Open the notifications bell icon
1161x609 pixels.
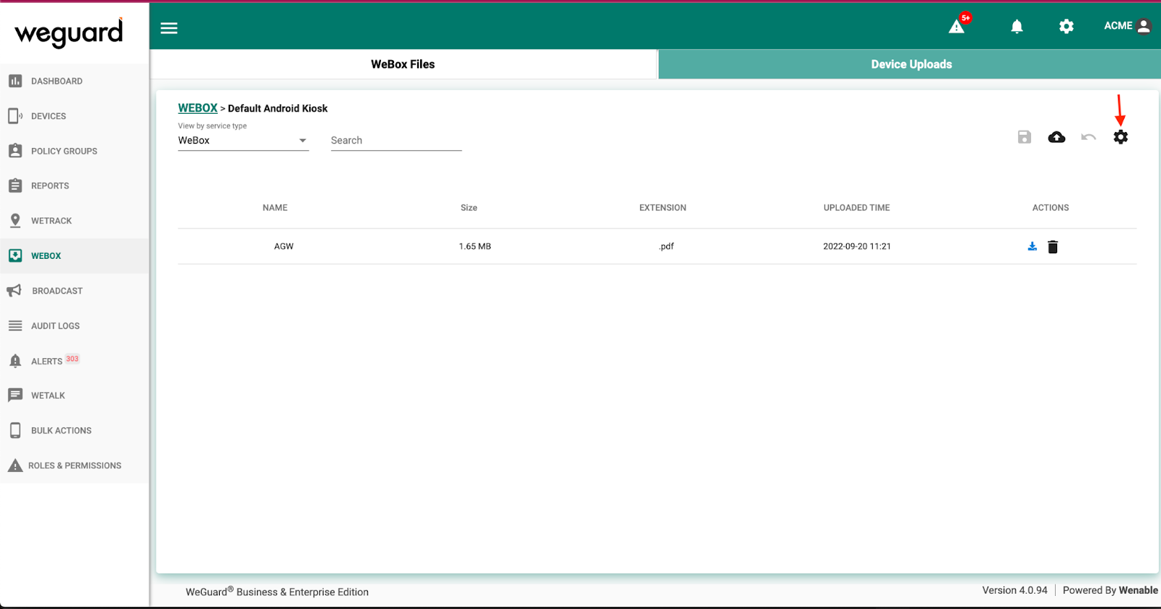(x=1017, y=27)
